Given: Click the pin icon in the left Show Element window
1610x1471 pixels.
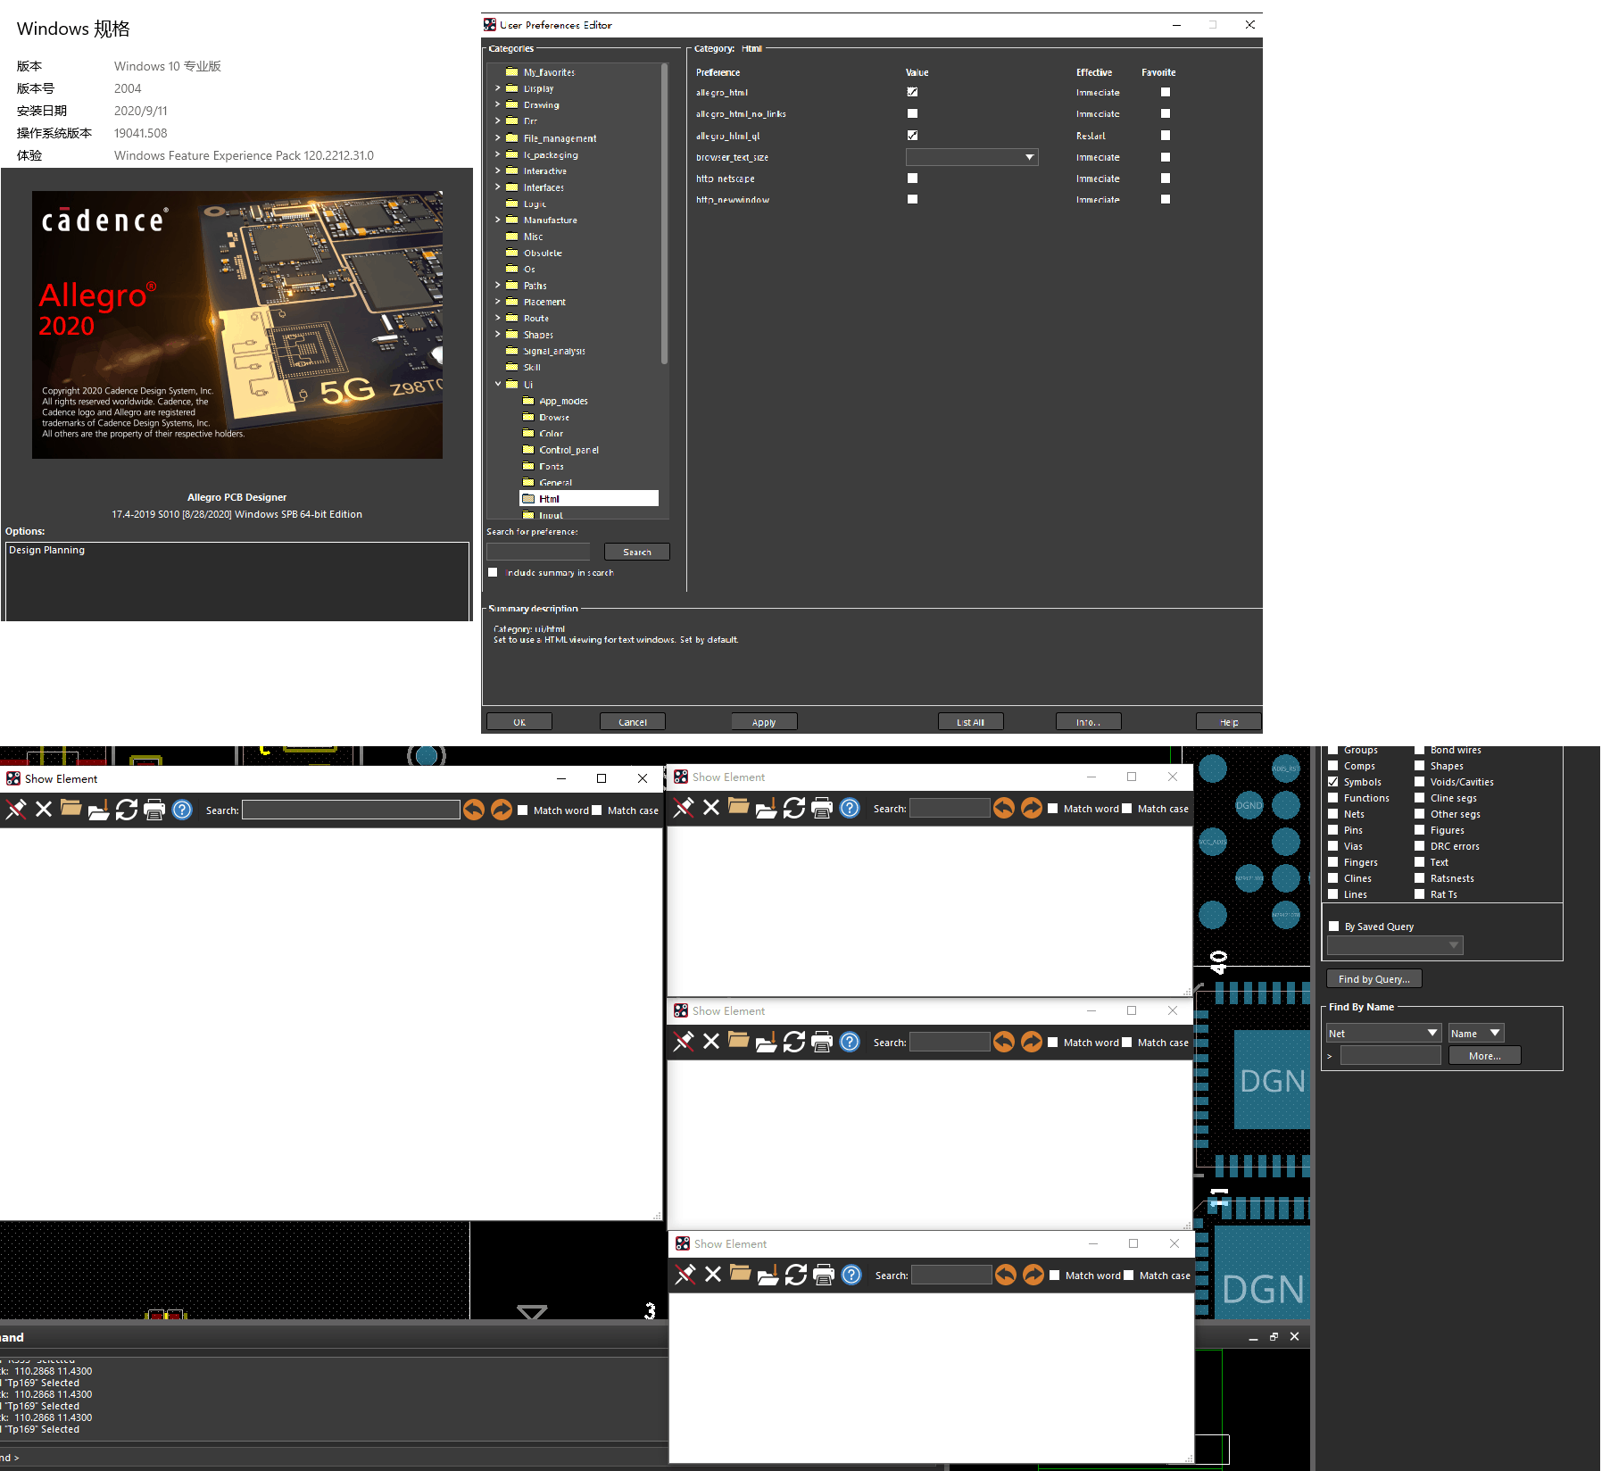Looking at the screenshot, I should click(x=16, y=810).
